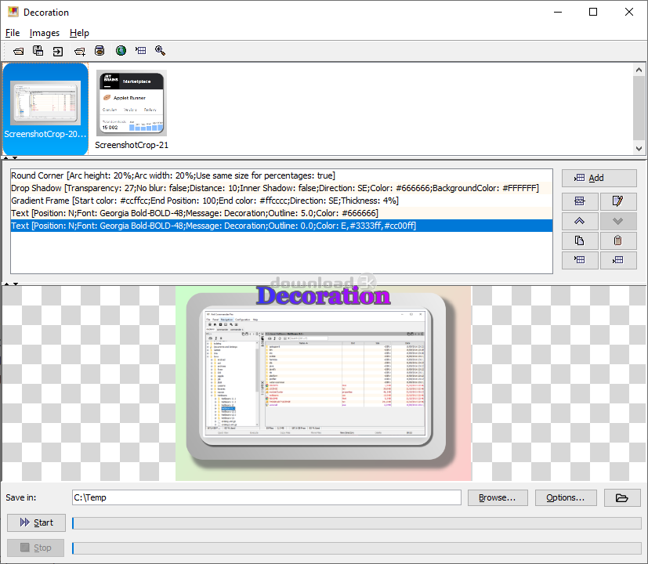Click the grid-with-arrow toolbar icon

(140, 51)
